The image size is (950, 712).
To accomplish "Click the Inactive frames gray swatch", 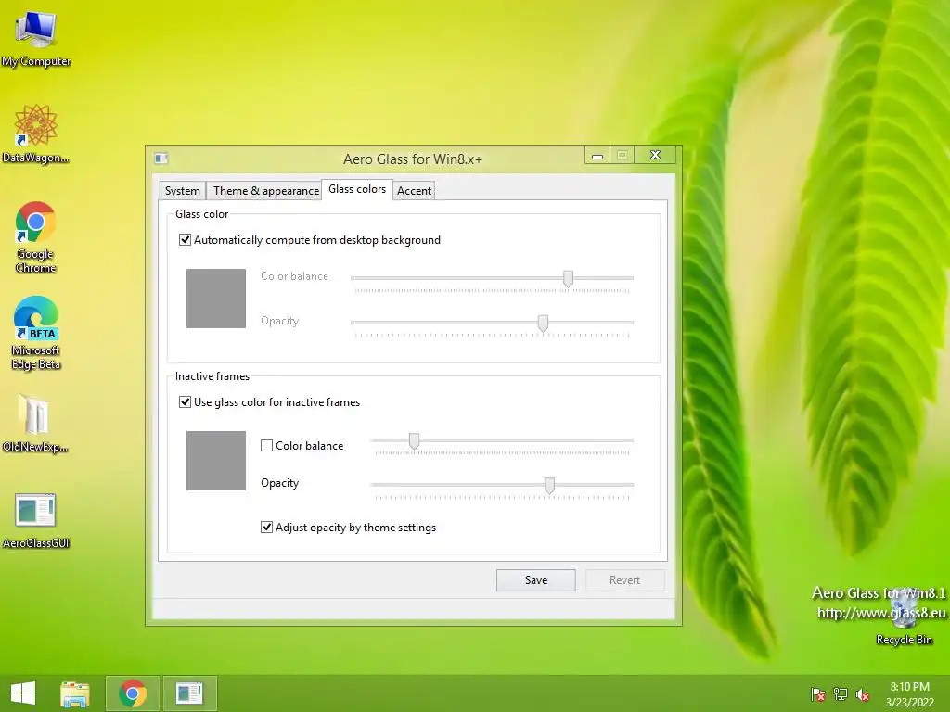I will (x=215, y=461).
